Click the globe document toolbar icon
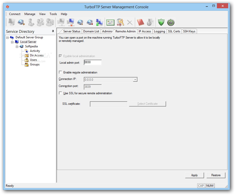Image resolution: width=235 pixels, height=195 pixels. pos(150,22)
